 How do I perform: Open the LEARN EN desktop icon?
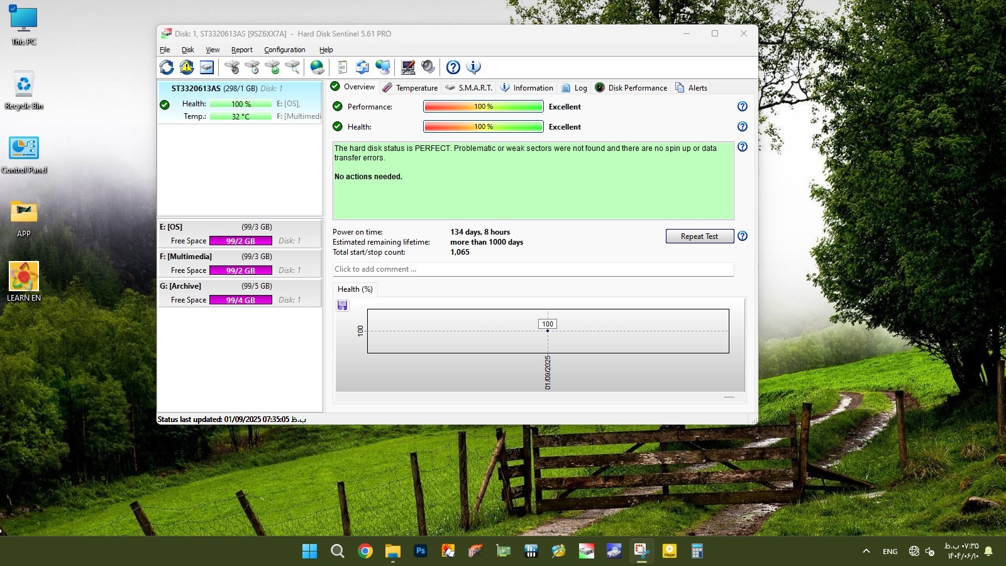coord(24,282)
